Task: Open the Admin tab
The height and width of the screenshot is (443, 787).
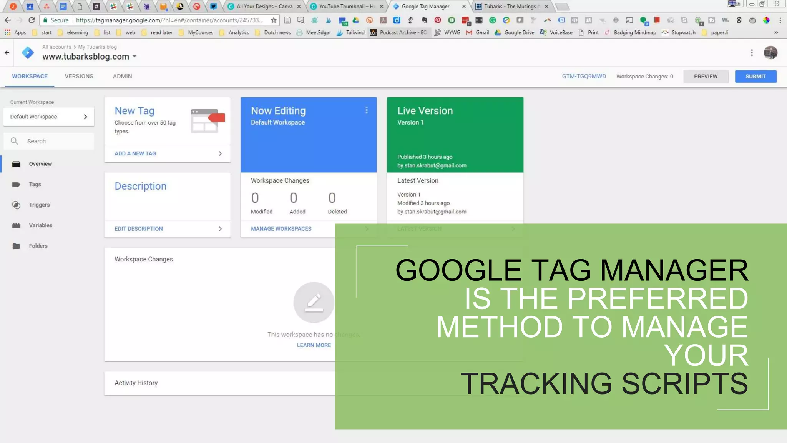Action: click(122, 76)
